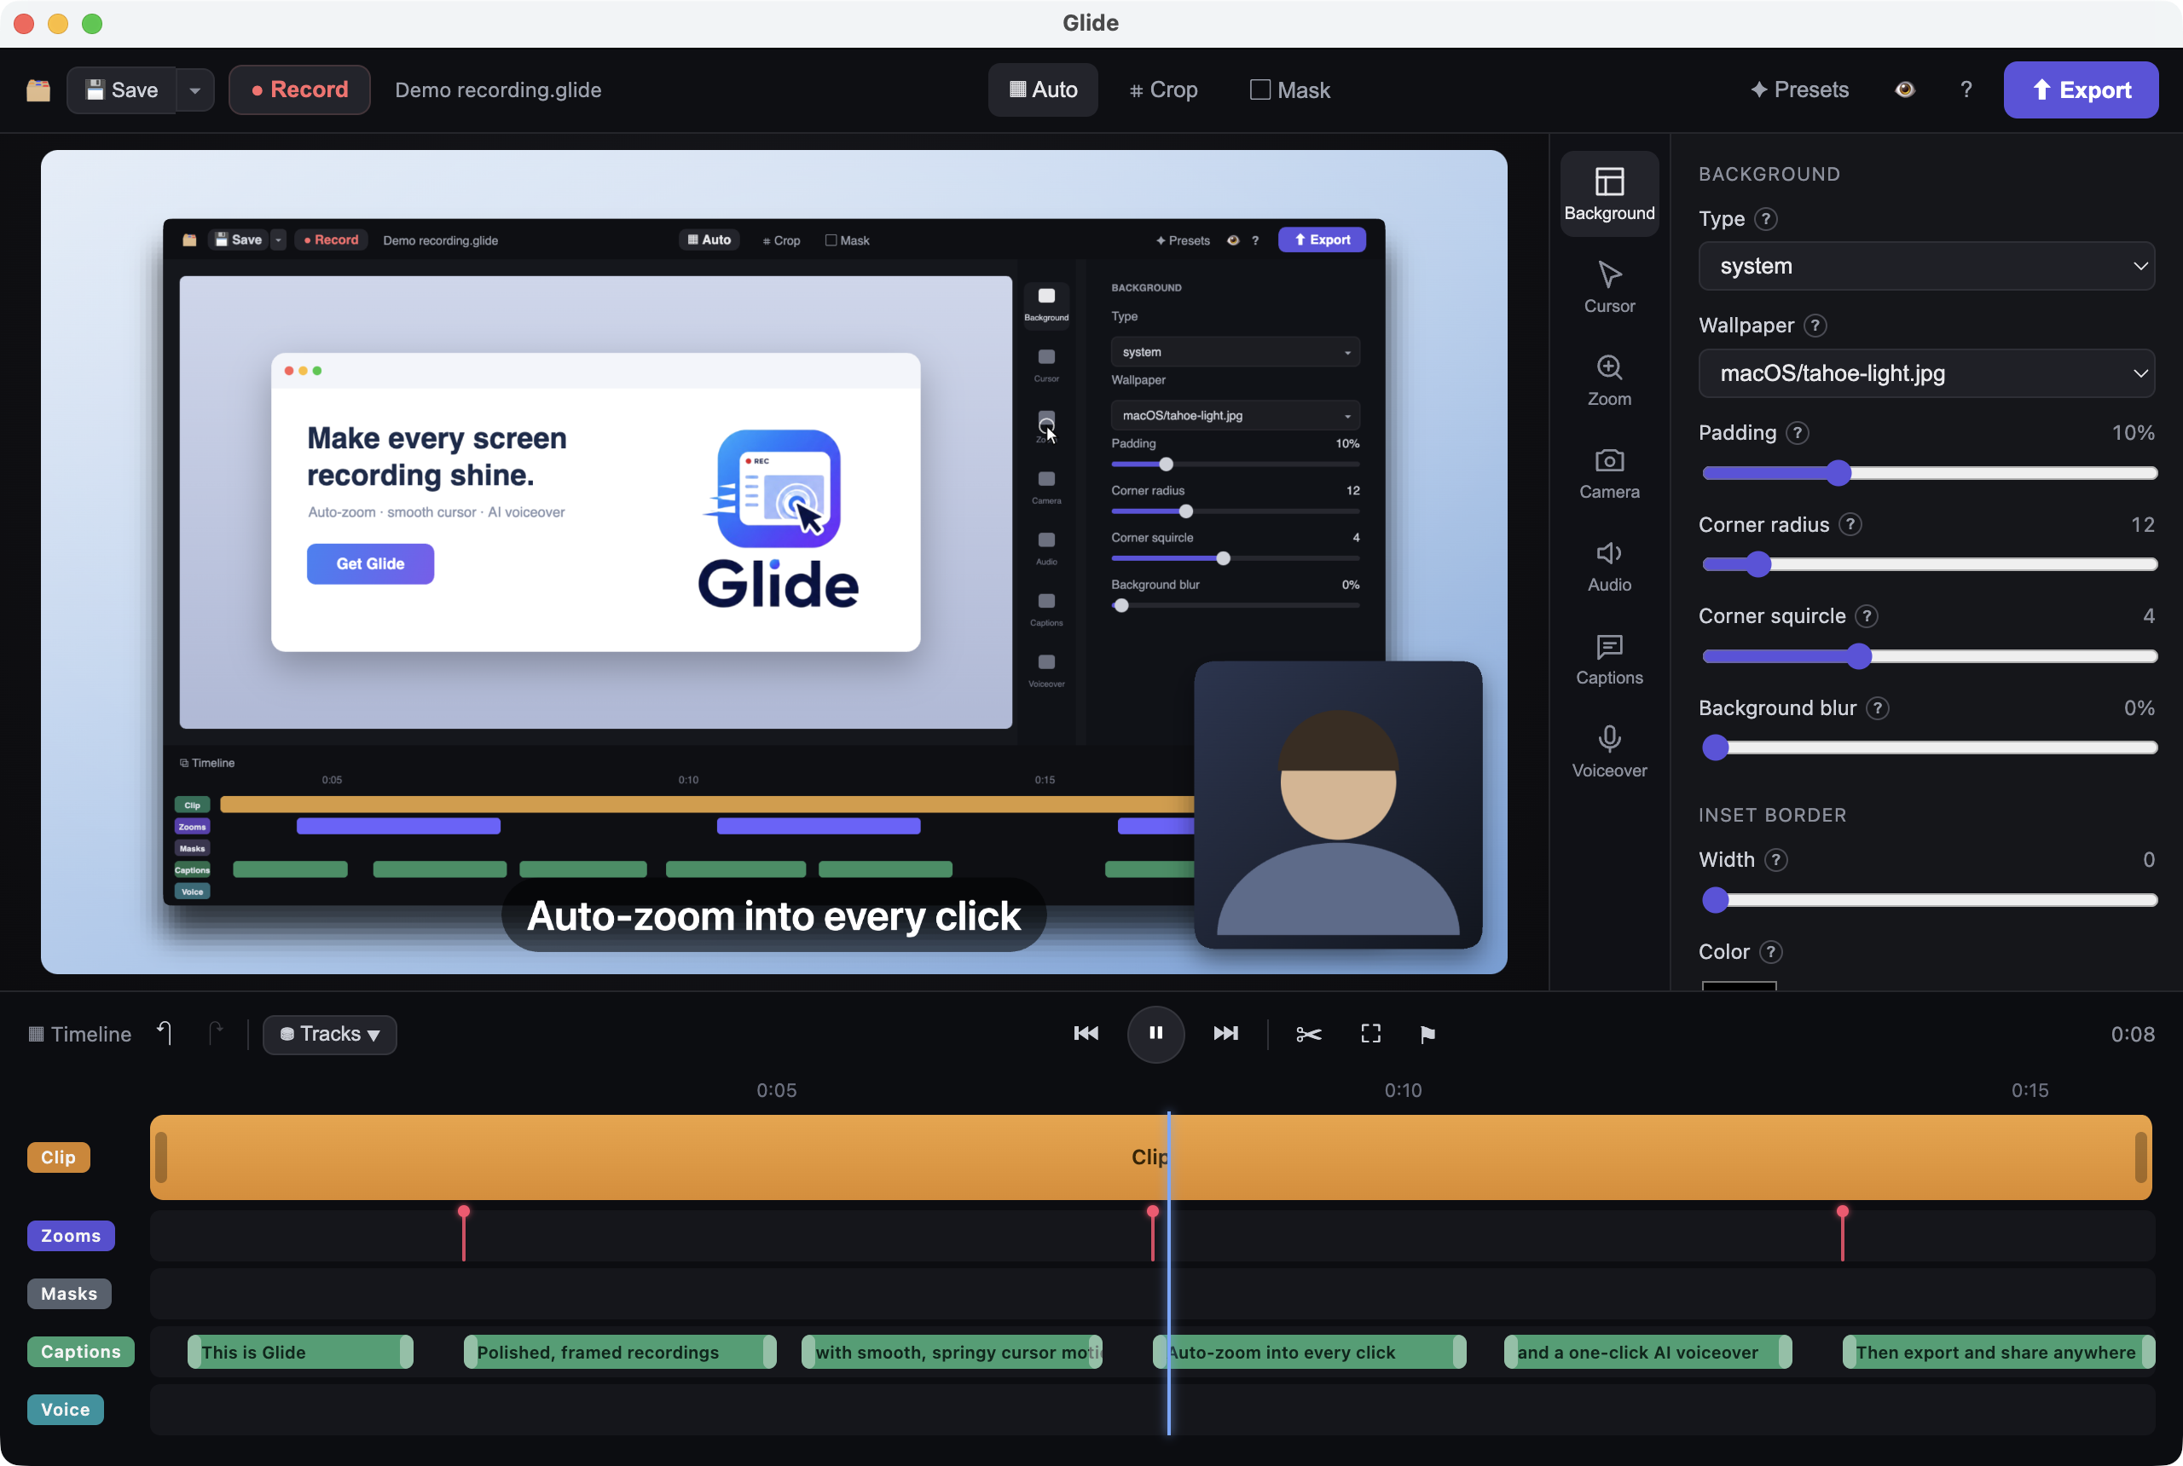This screenshot has width=2183, height=1466.
Task: Click the zoom marker near 0:08 playhead
Action: pyautogui.click(x=1152, y=1233)
